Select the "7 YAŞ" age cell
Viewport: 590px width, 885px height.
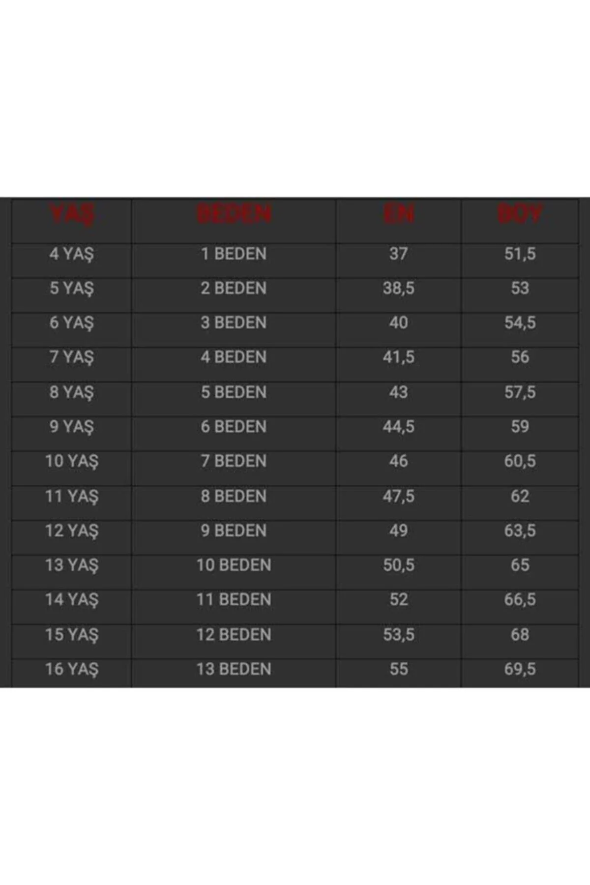[x=71, y=357]
